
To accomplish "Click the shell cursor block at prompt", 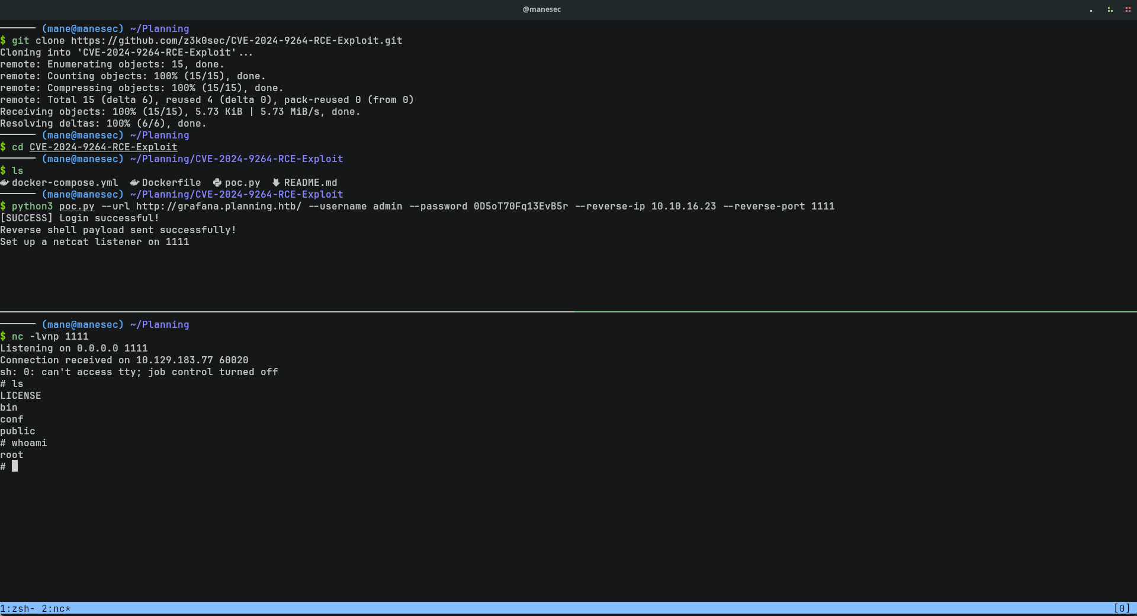I will point(15,466).
